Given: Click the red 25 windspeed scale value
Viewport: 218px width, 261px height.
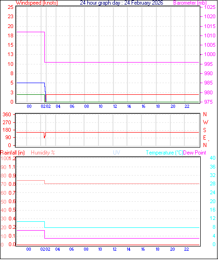Looking at the screenshot, I should pyautogui.click(x=10, y=7).
